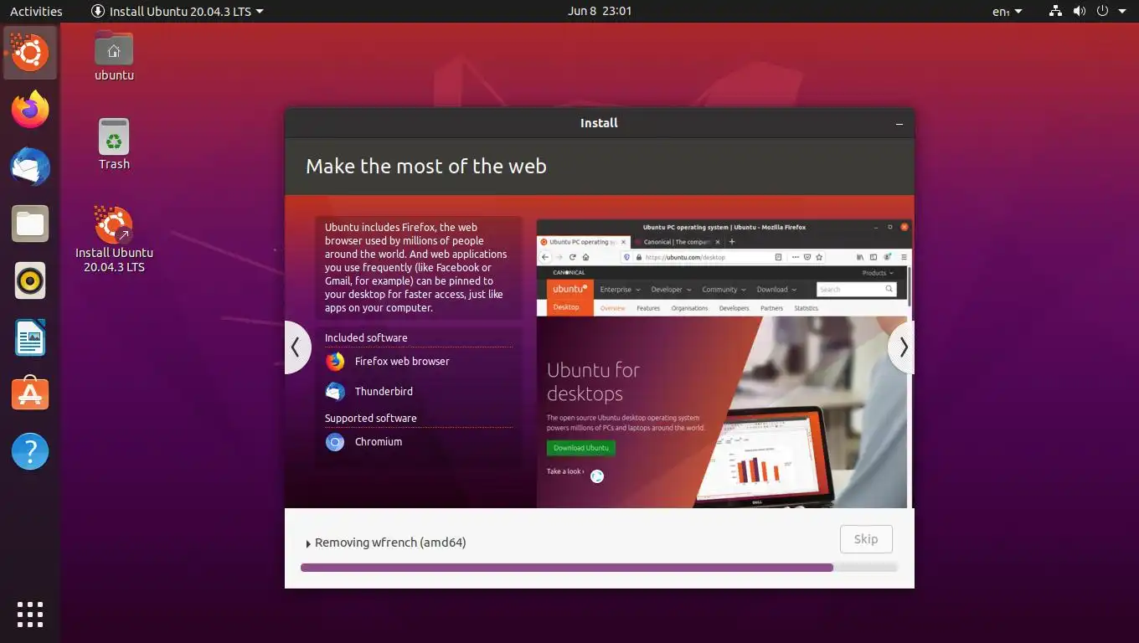Open the network status icon in top bar

[x=1055, y=11]
